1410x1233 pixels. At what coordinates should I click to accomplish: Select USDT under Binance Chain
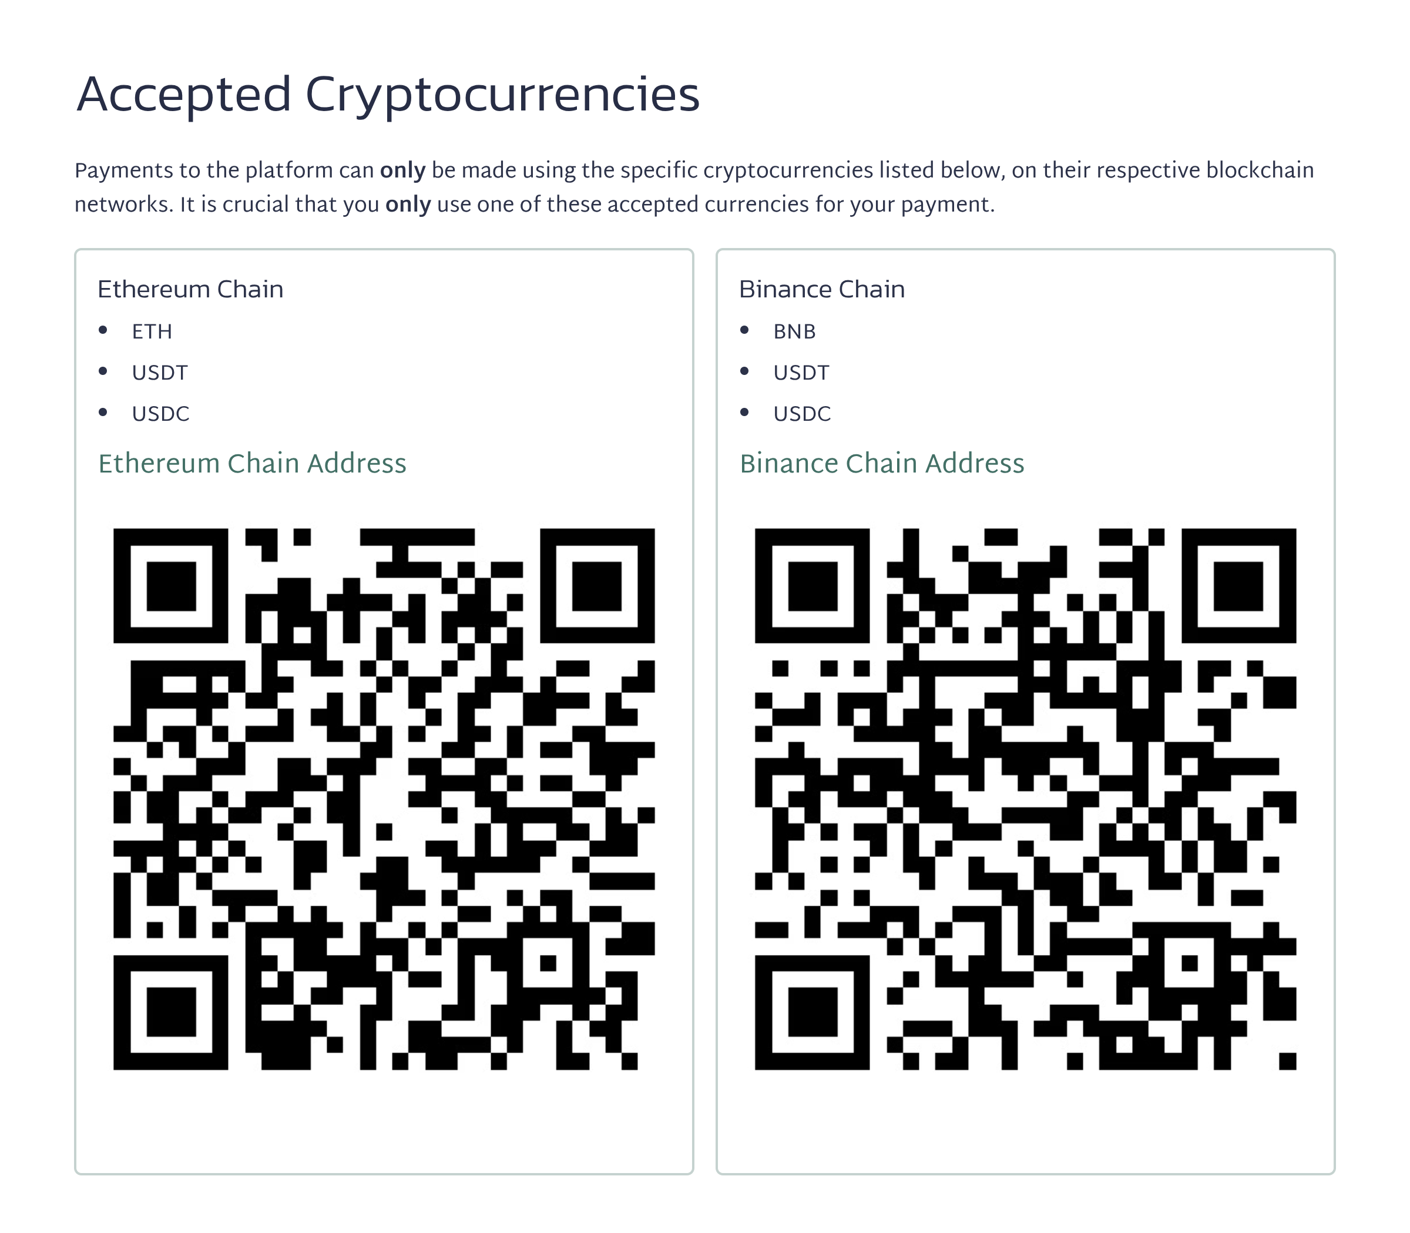(x=801, y=373)
